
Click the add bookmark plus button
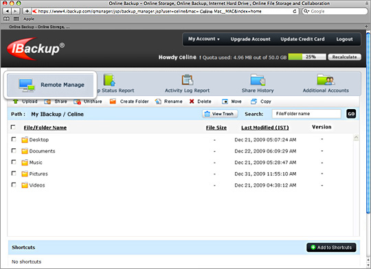coord(27,11)
